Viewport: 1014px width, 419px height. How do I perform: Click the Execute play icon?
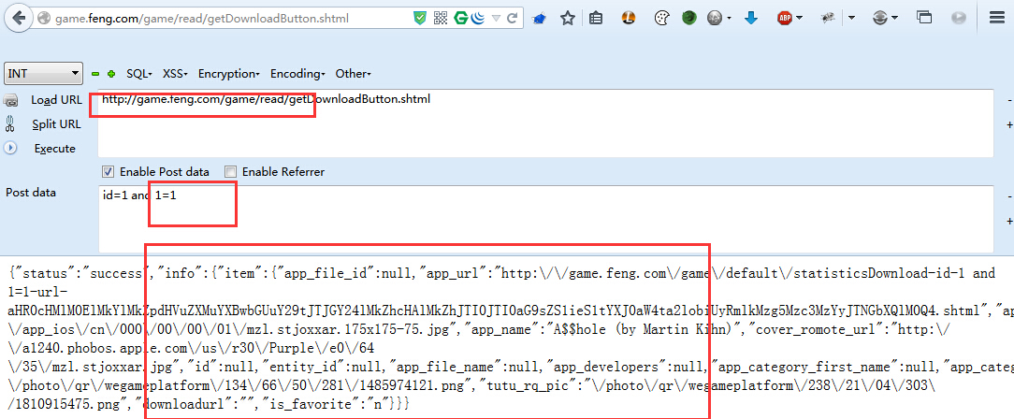10,148
